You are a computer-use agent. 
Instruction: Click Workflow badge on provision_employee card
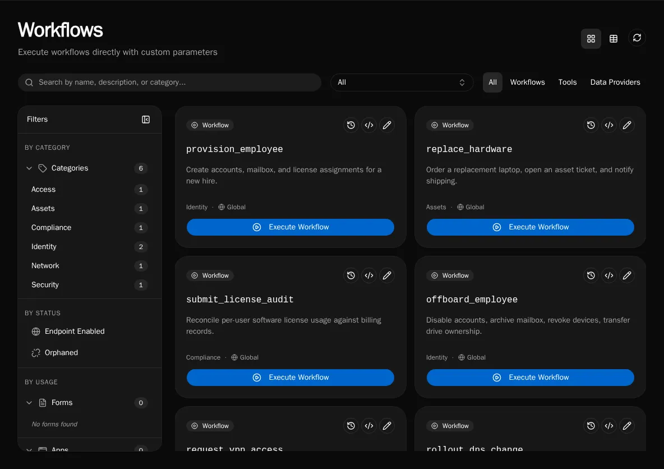[x=210, y=125]
